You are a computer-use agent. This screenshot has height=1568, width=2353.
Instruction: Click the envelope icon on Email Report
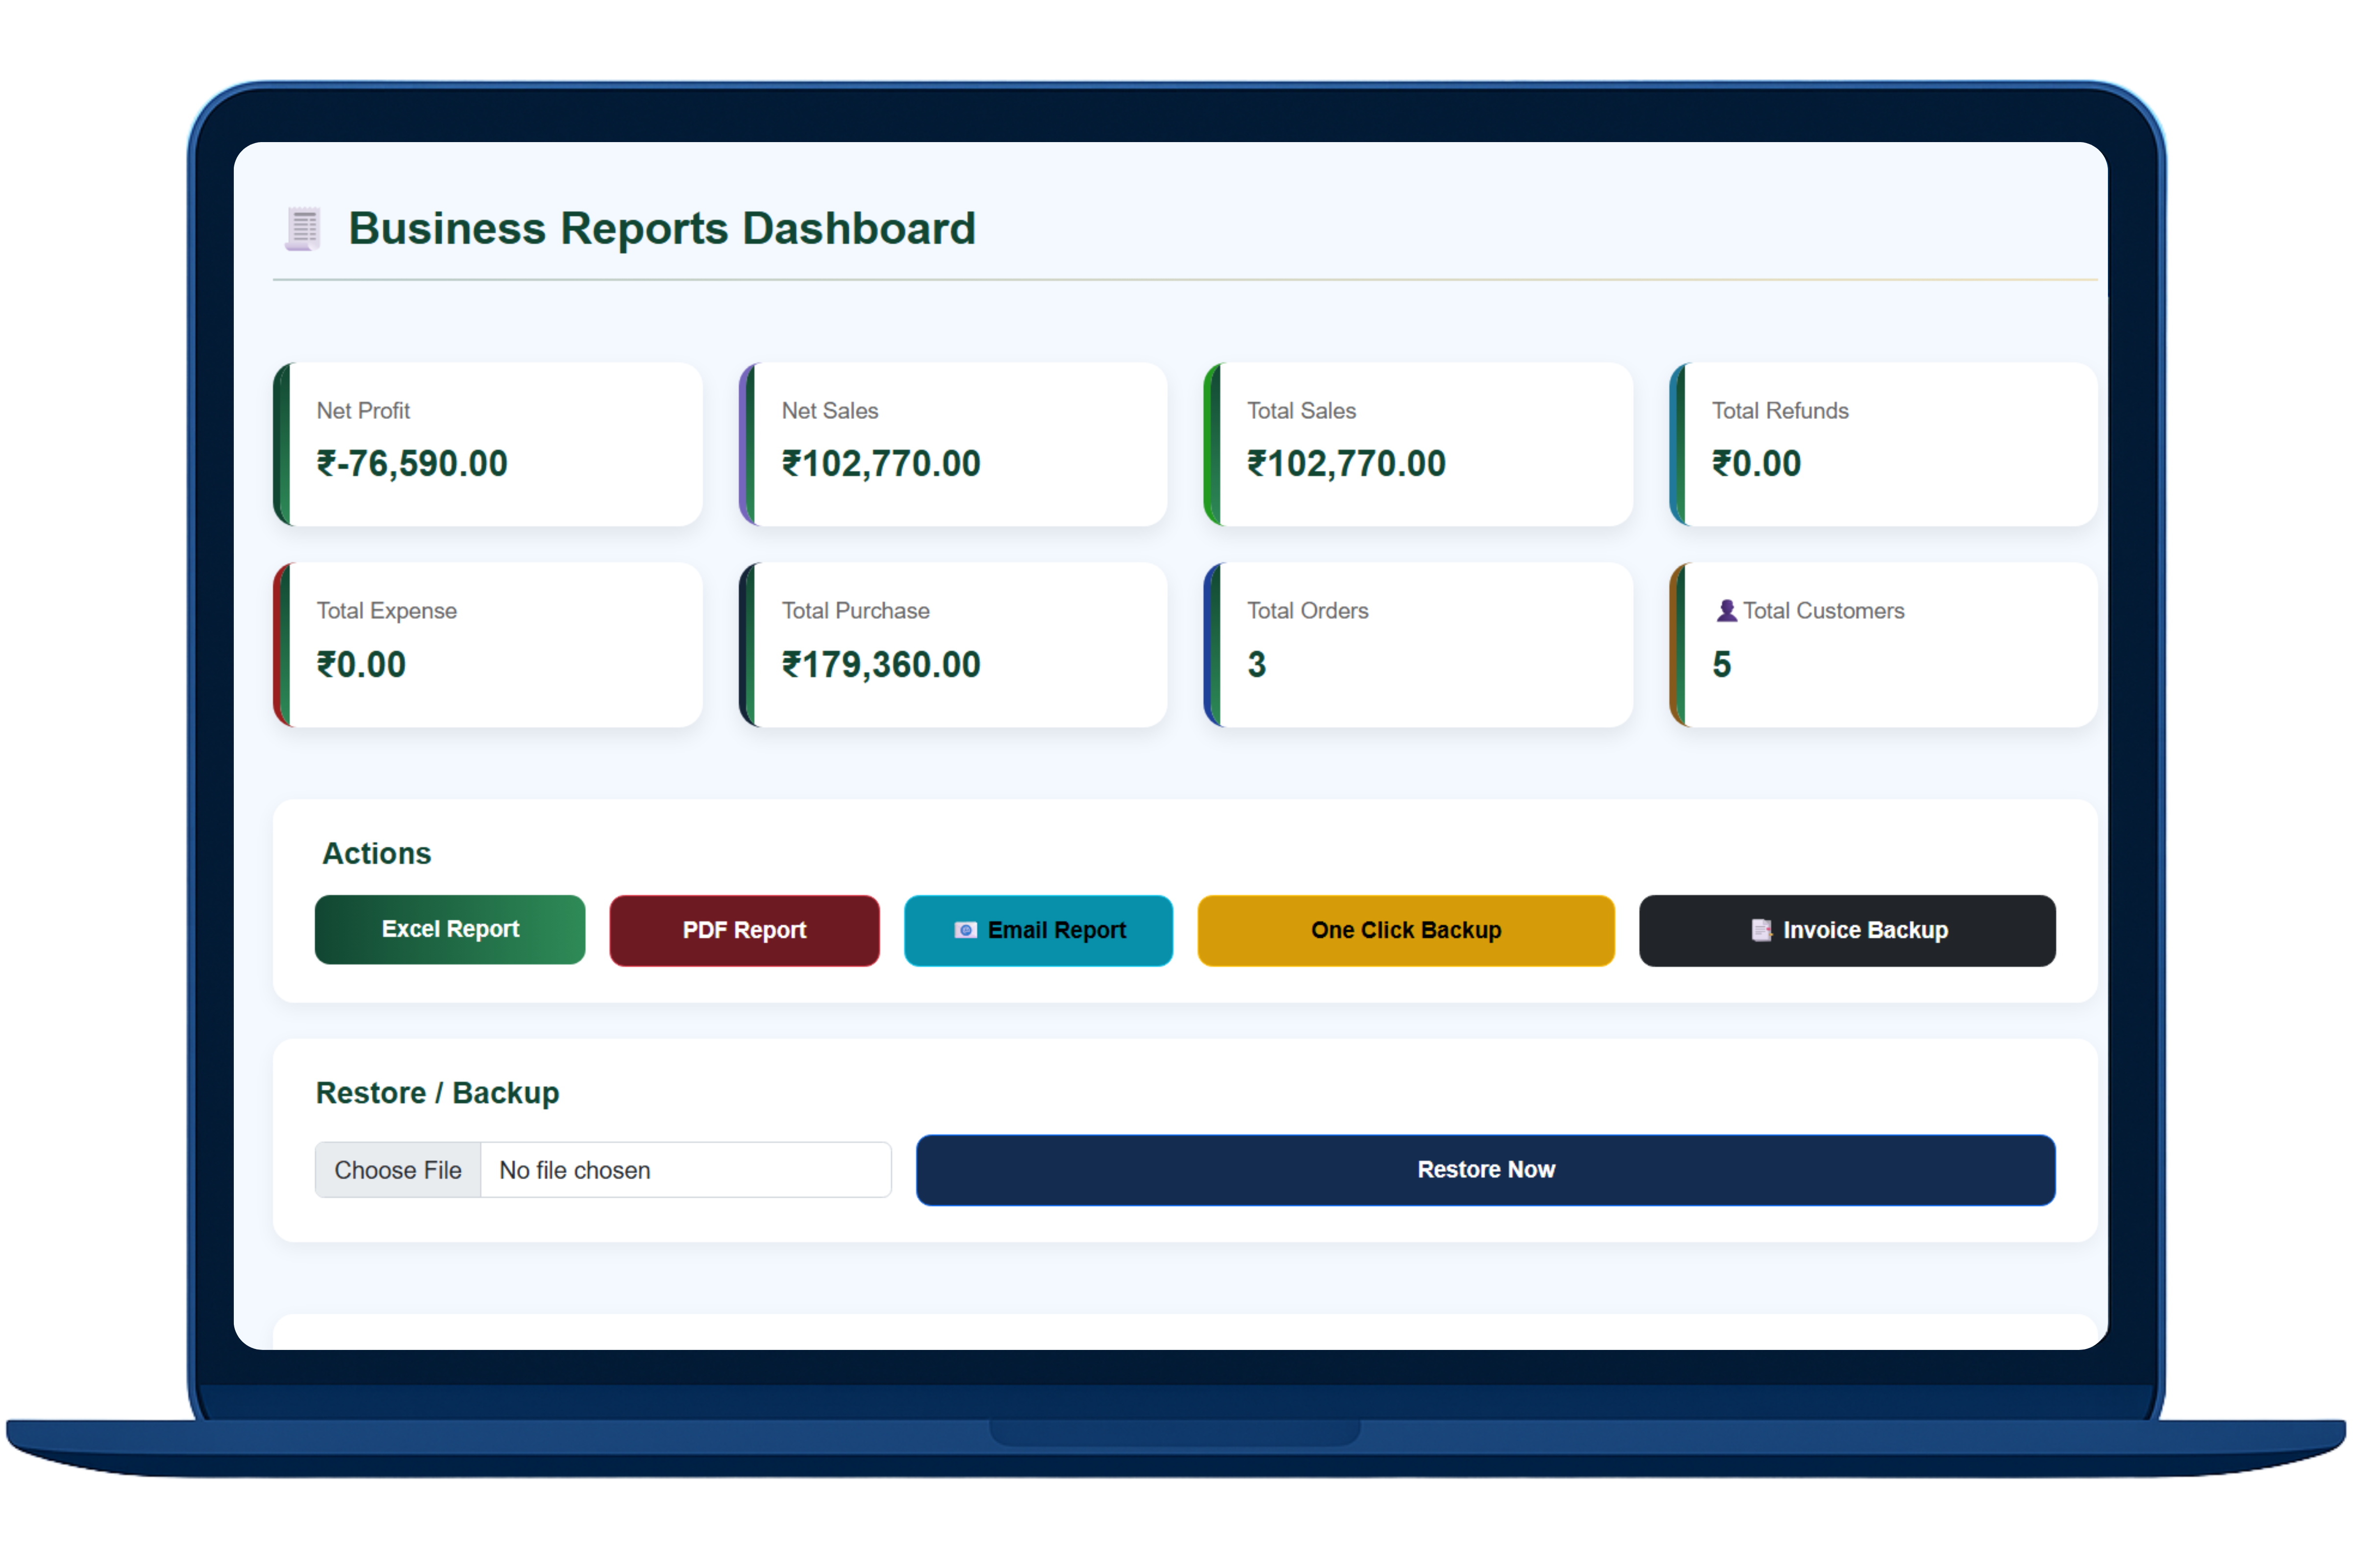click(965, 930)
